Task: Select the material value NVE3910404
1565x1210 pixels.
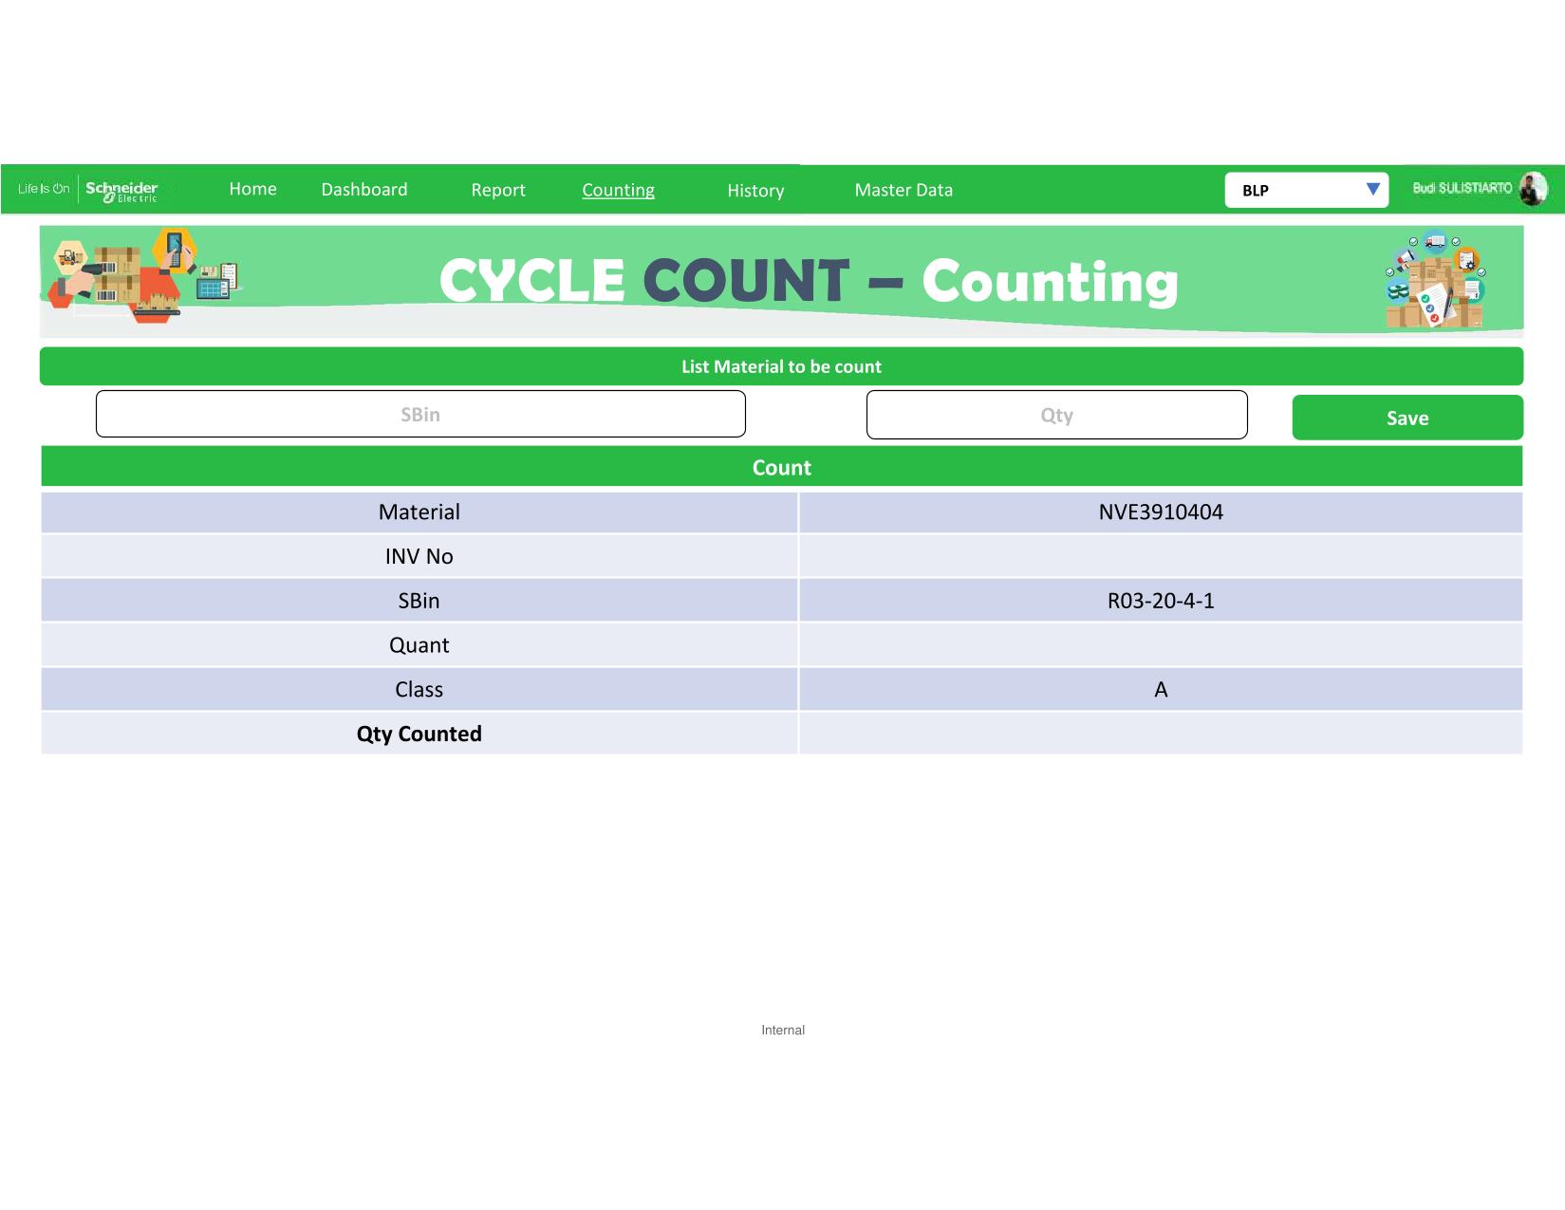Action: pyautogui.click(x=1161, y=512)
